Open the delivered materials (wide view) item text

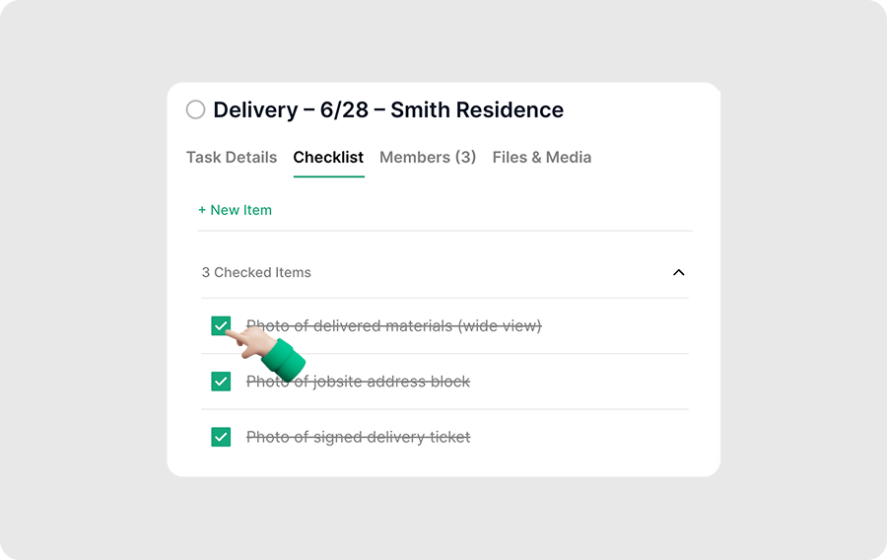[414, 326]
